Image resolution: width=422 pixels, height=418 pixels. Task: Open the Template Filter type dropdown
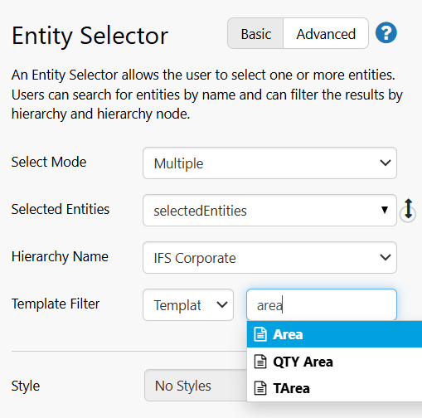pos(188,304)
